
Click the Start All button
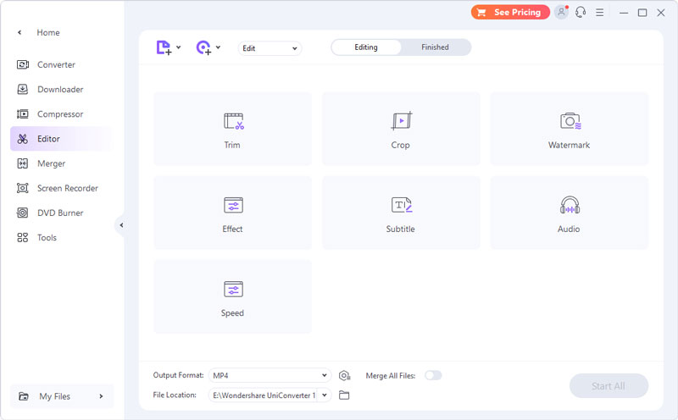(608, 386)
